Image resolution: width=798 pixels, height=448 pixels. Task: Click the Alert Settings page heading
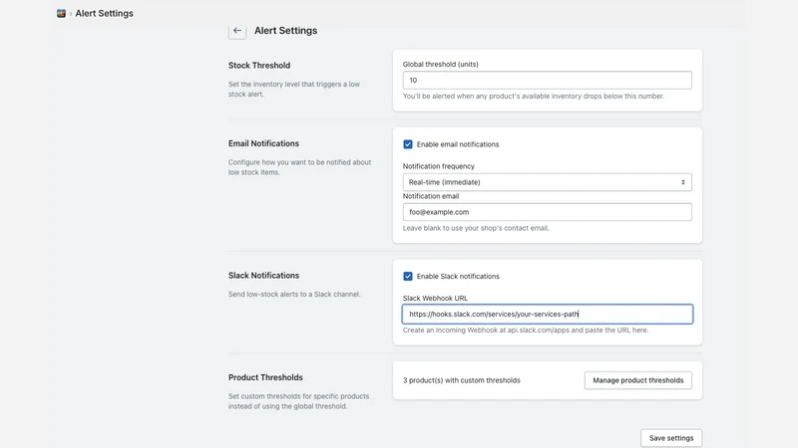285,31
